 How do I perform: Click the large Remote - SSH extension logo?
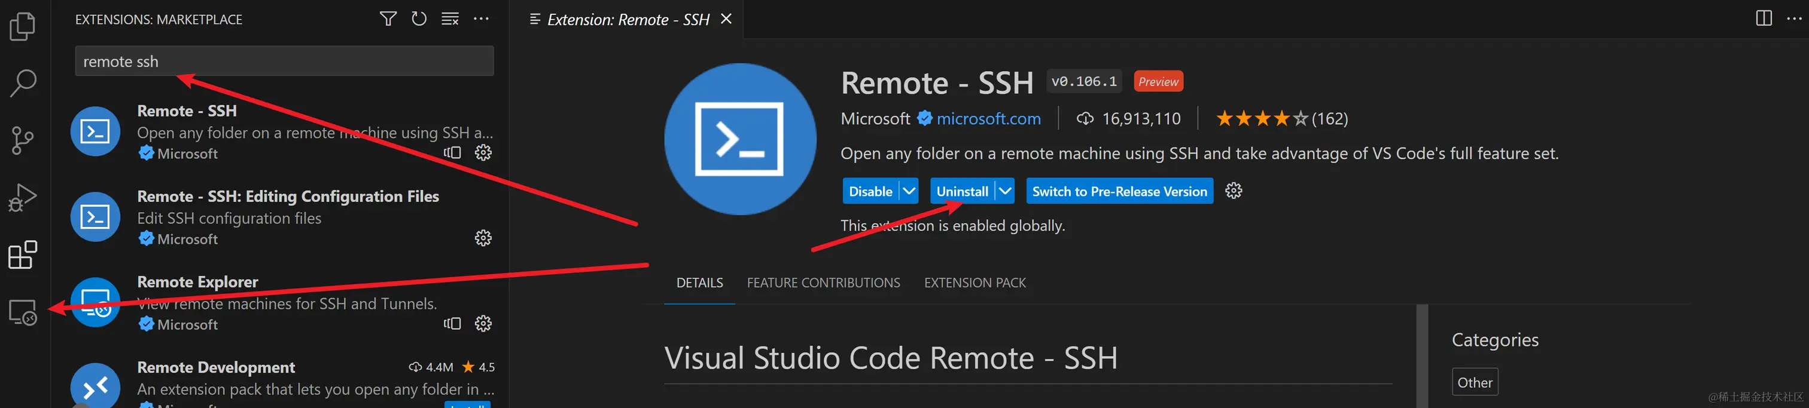pos(740,139)
